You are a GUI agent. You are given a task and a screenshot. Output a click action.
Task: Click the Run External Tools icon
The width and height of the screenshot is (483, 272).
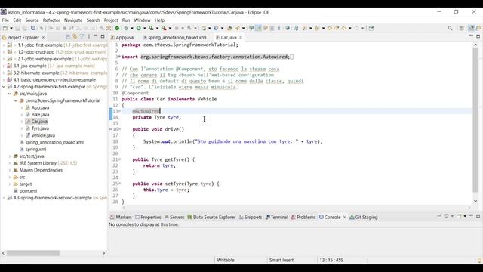pyautogui.click(x=164, y=28)
